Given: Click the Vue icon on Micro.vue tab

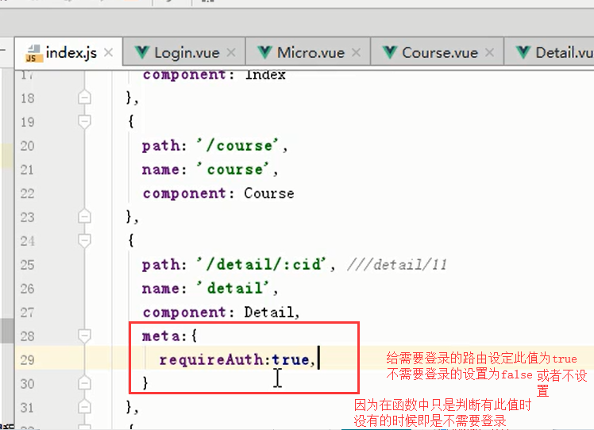Looking at the screenshot, I should (264, 52).
